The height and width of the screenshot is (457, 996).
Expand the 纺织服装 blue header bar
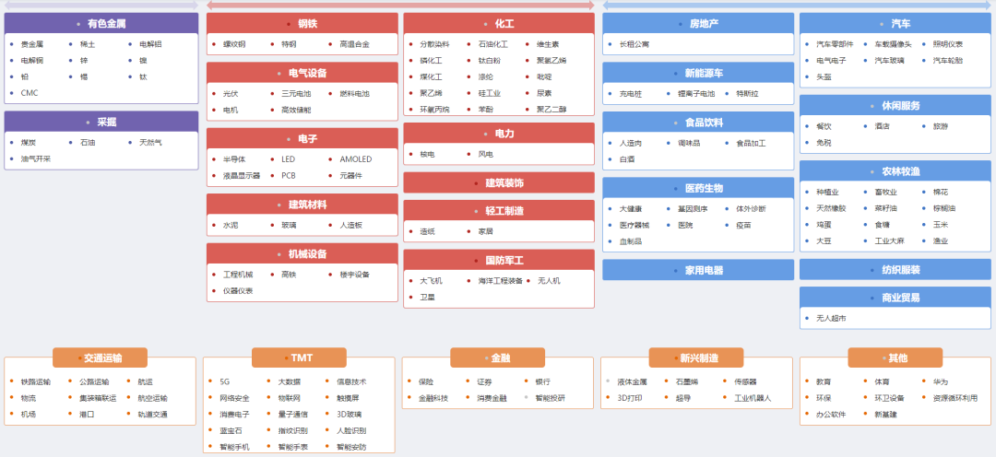[x=895, y=269]
